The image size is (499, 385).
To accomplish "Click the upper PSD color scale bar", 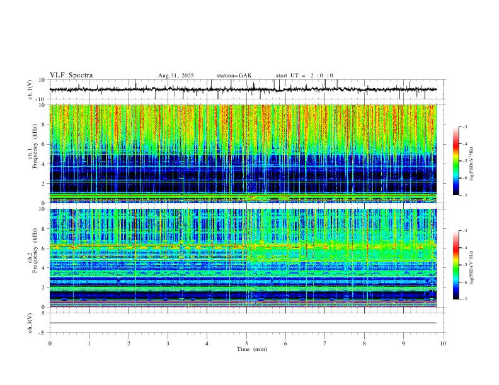I will point(456,161).
